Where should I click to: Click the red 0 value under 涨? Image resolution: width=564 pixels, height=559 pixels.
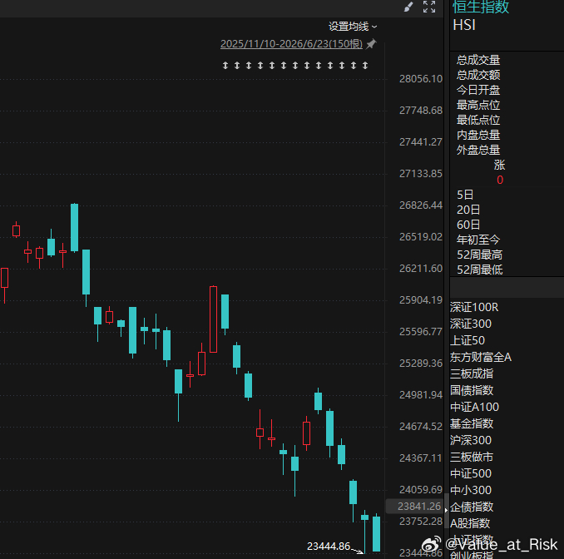[500, 180]
